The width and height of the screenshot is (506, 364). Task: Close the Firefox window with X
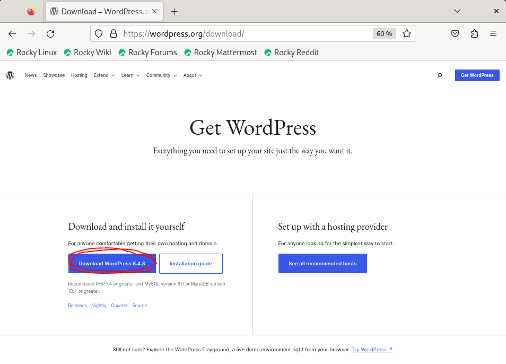pyautogui.click(x=496, y=11)
